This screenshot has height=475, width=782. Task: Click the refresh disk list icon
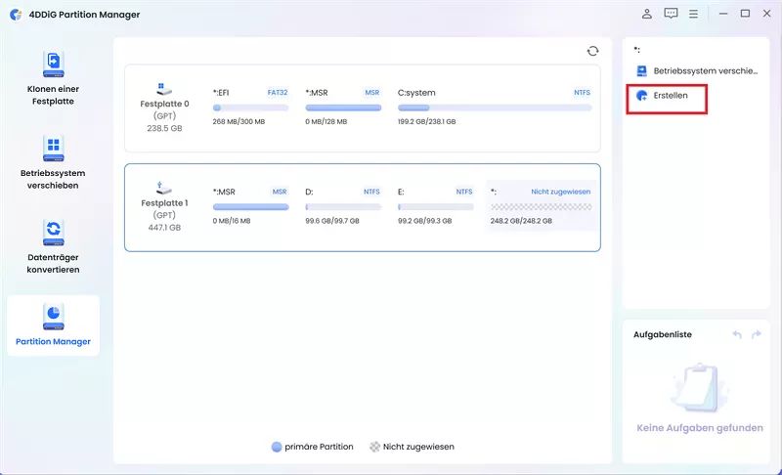coord(592,51)
